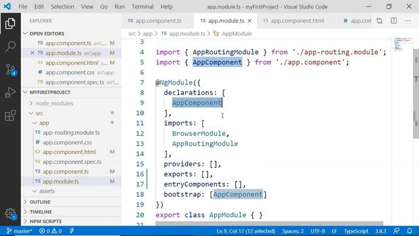Click app in the breadcrumb
Image resolution: width=419 pixels, height=236 pixels.
[147, 33]
